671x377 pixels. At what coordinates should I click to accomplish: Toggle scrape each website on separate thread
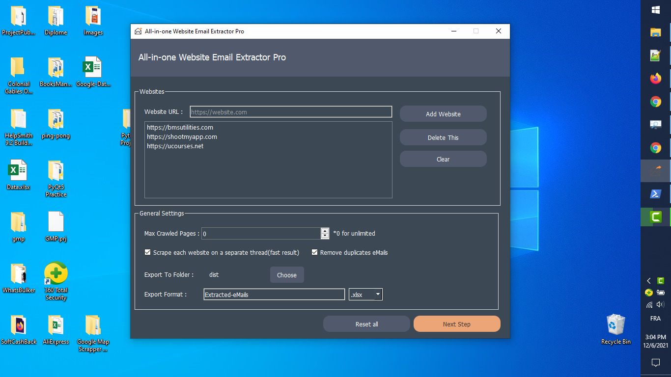pos(147,252)
